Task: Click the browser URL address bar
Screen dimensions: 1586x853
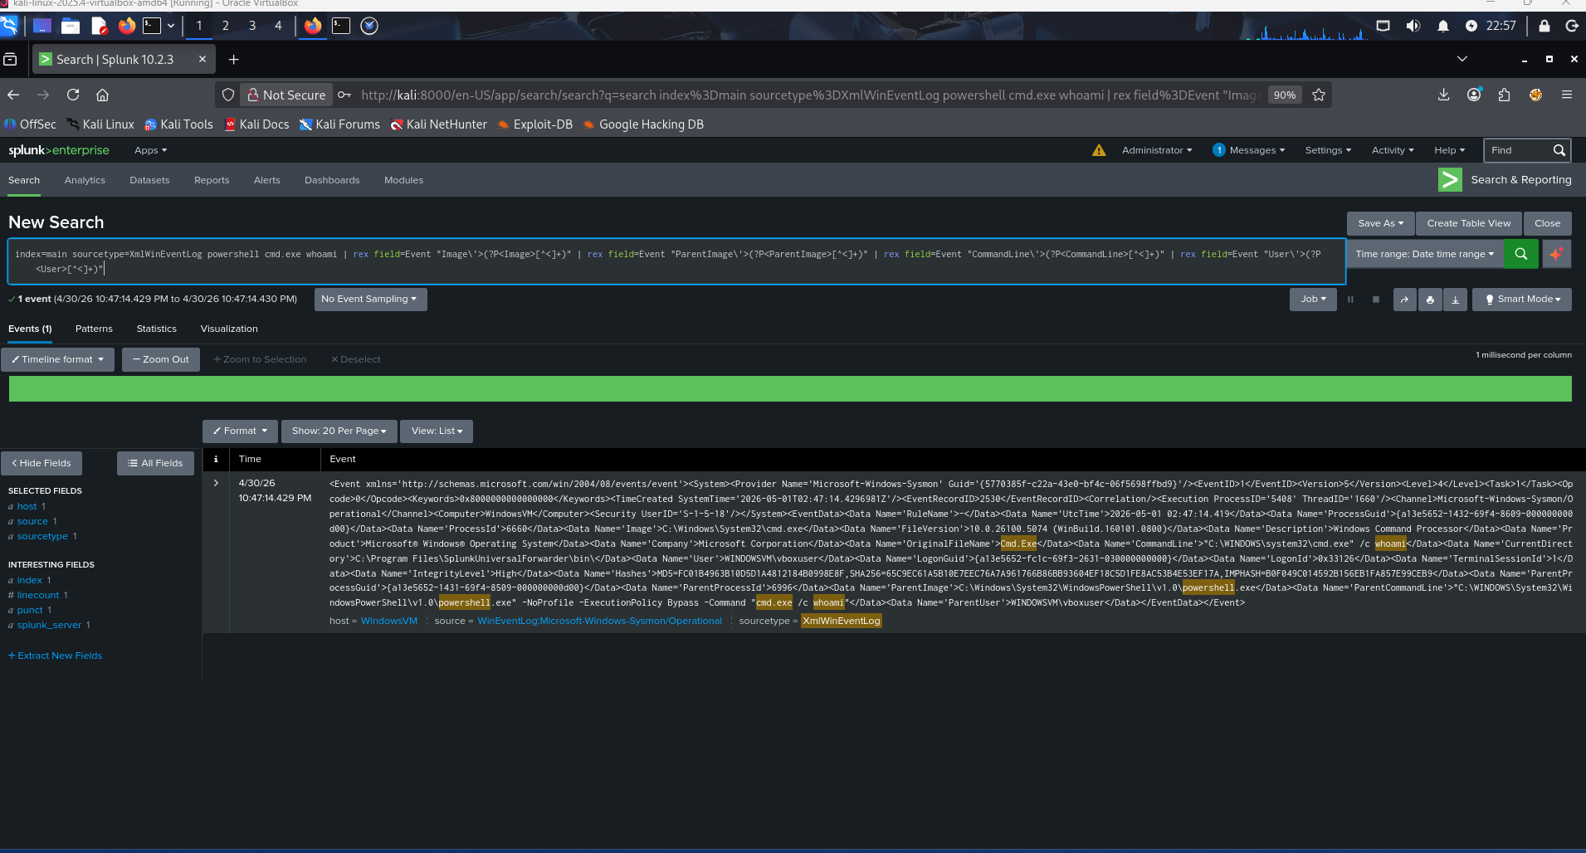Action: click(809, 95)
